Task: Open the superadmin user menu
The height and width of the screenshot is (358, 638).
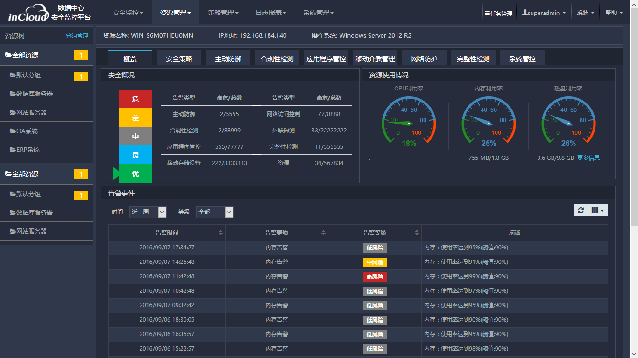Action: tap(544, 13)
